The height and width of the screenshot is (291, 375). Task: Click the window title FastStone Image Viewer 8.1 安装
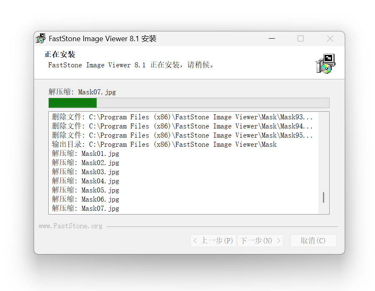point(102,38)
